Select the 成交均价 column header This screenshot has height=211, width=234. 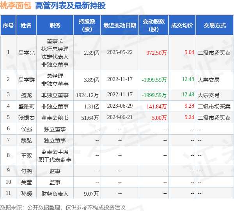pyautogui.click(x=182, y=25)
